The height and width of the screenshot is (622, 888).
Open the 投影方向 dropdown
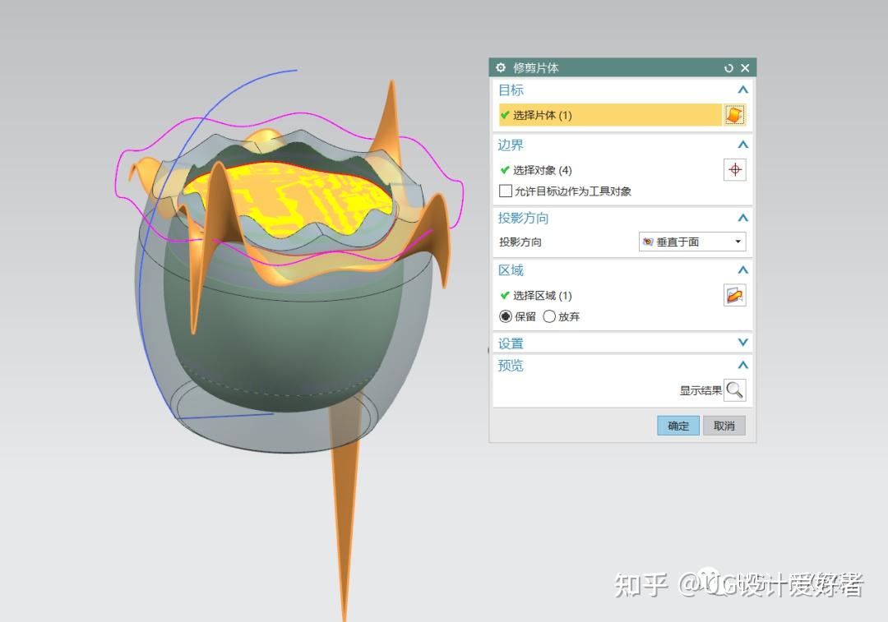point(738,242)
